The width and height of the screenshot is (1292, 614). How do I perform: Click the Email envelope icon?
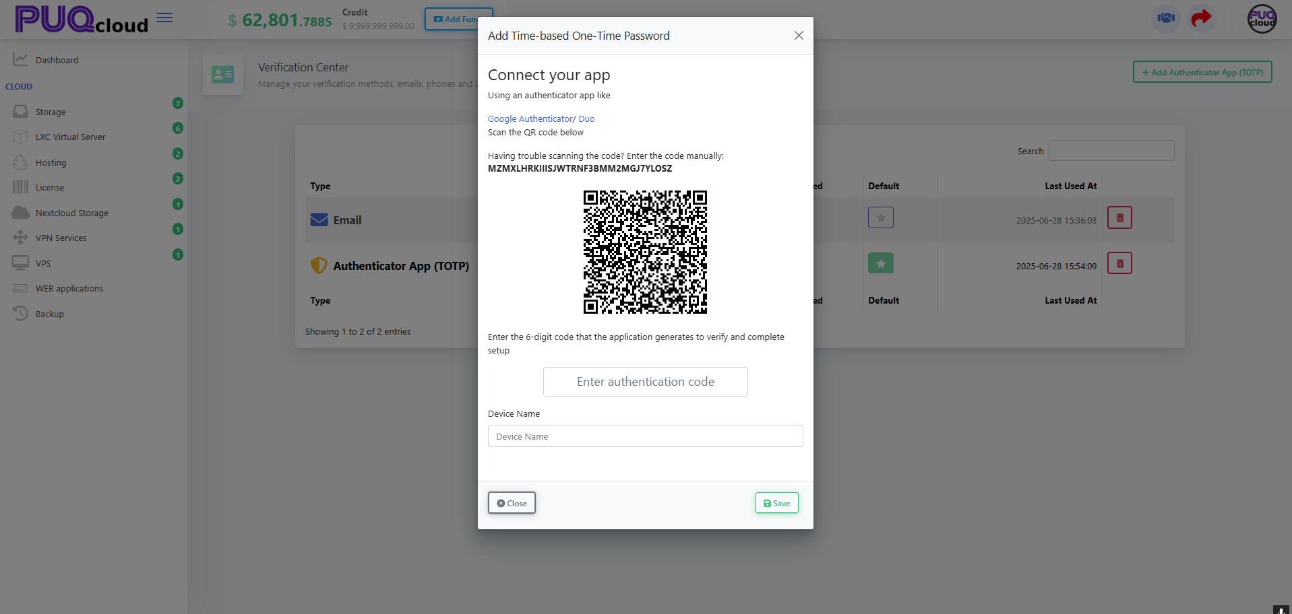pyautogui.click(x=319, y=220)
